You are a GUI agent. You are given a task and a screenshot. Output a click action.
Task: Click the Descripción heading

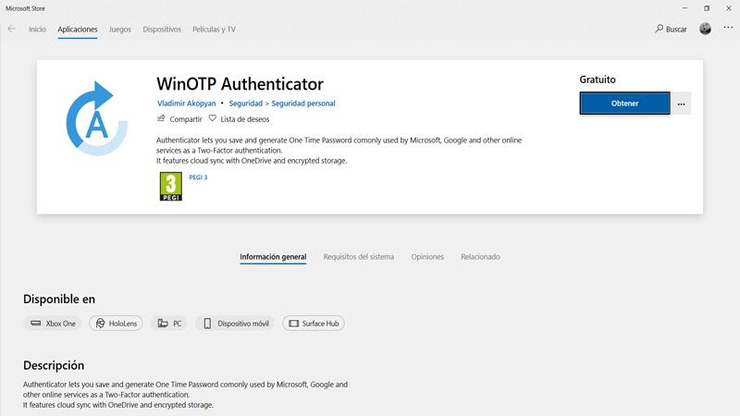coord(54,365)
